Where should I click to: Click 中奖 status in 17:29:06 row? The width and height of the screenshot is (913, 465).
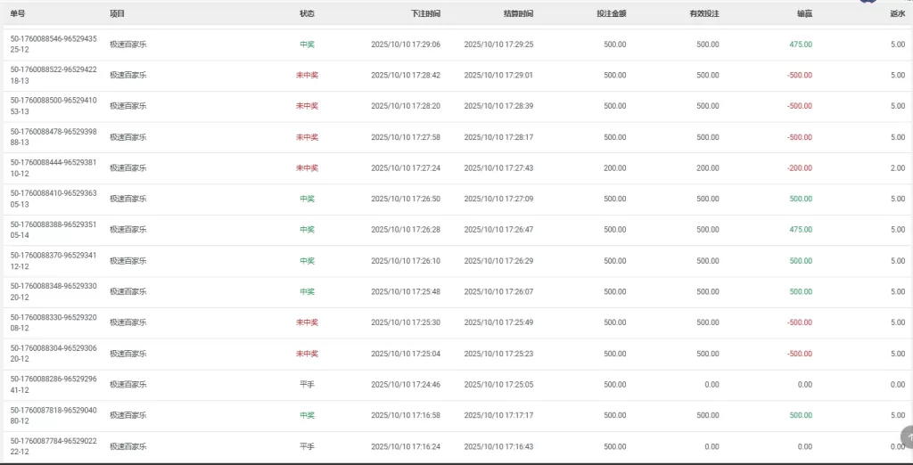[x=307, y=45]
